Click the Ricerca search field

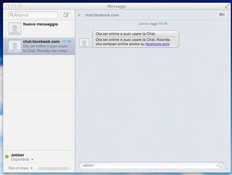(x=33, y=15)
